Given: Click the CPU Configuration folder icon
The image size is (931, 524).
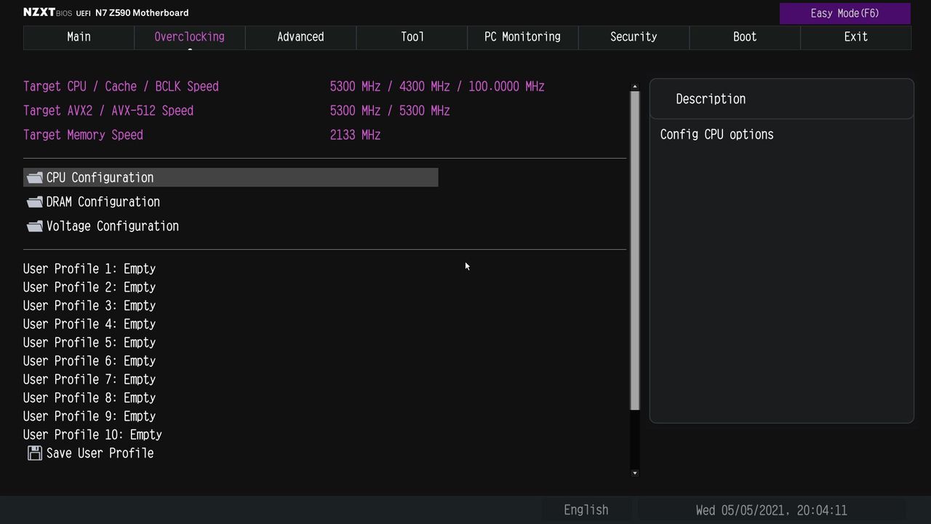Looking at the screenshot, I should click(x=34, y=178).
